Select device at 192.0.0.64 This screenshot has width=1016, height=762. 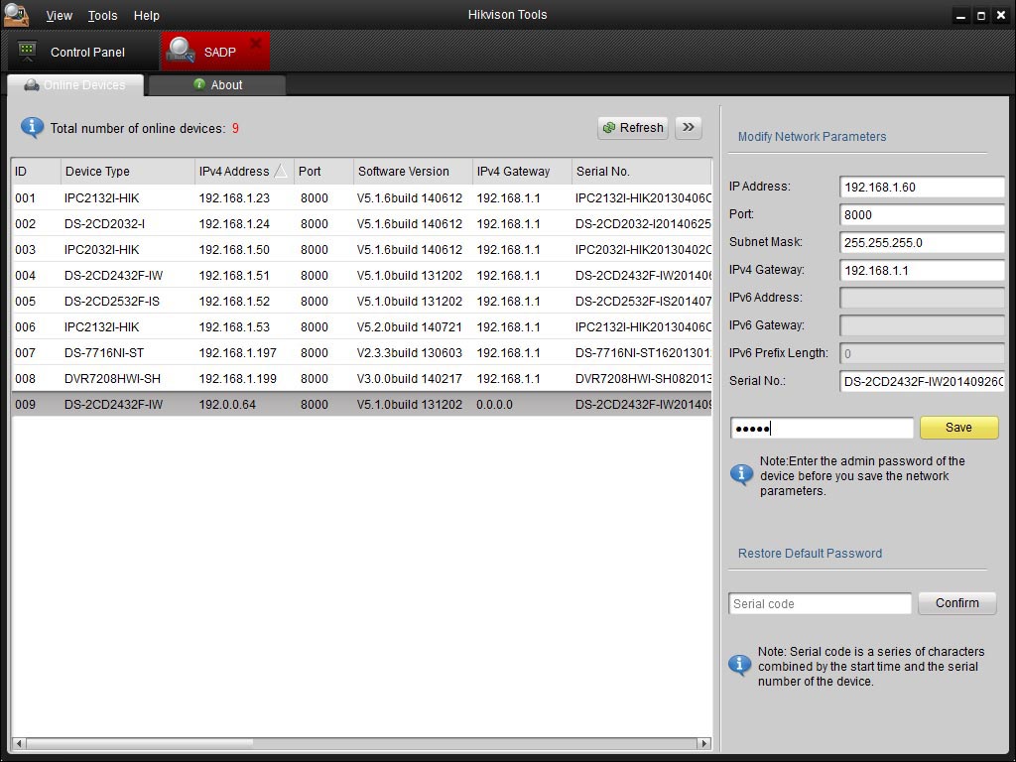361,405
